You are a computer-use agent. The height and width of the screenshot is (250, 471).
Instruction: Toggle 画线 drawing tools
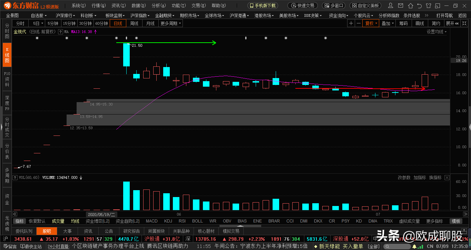(x=420, y=23)
